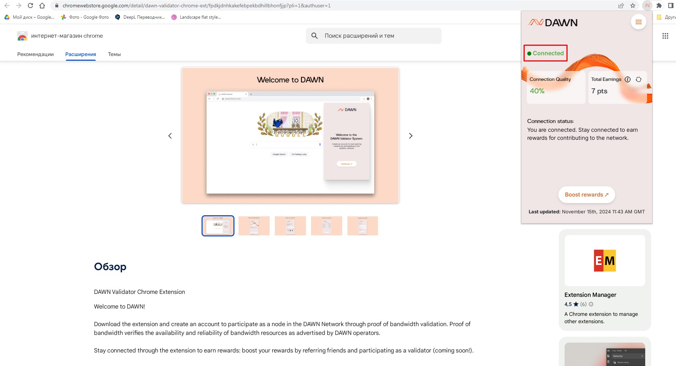Image resolution: width=676 pixels, height=366 pixels.
Task: Bookmark this page with star icon
Action: pos(633,5)
